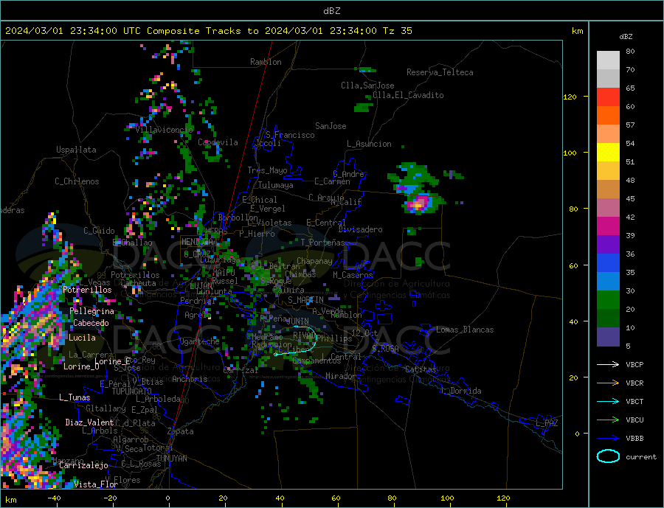The height and width of the screenshot is (508, 664).
Task: Click the SanJose place label
Action: [x=331, y=126]
